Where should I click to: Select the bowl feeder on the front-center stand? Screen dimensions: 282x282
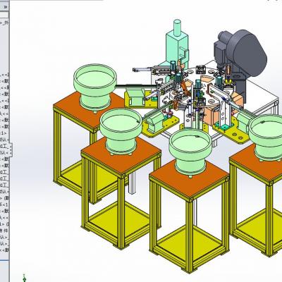click(190, 151)
